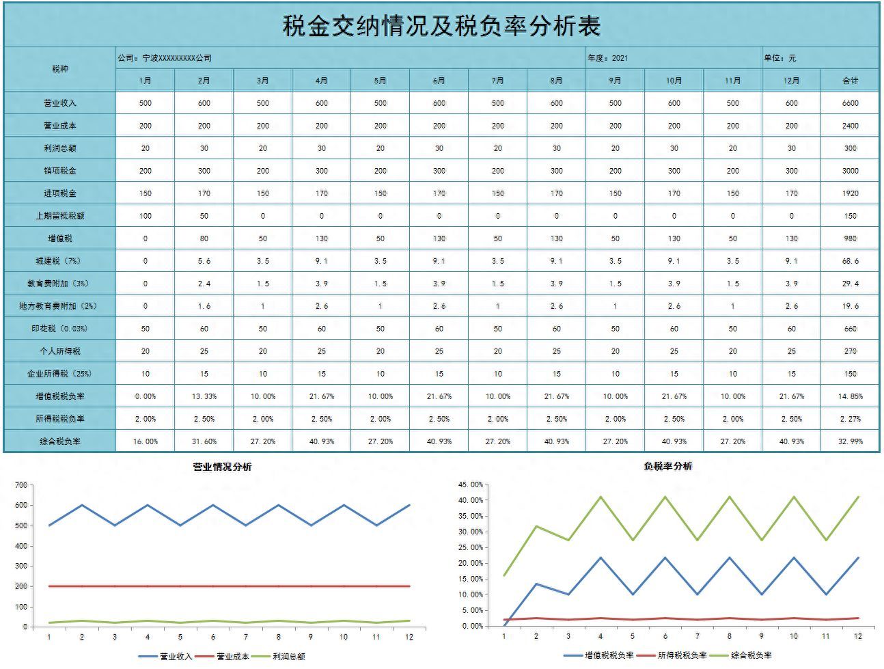Click the 6600 total revenue cell
This screenshot has width=884, height=669.
coord(850,103)
